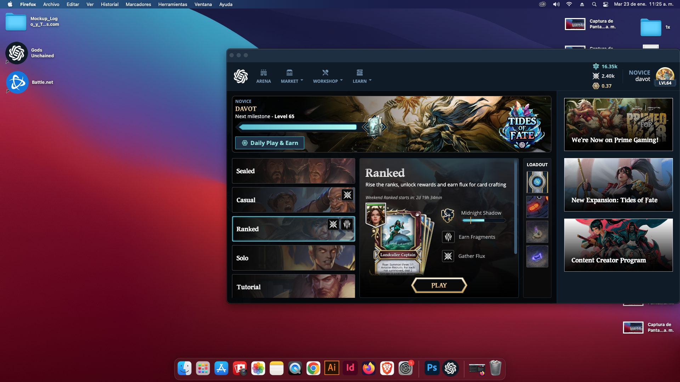This screenshot has height=382, width=680.
Task: Click the flux icon on Casual row
Action: pos(347,195)
